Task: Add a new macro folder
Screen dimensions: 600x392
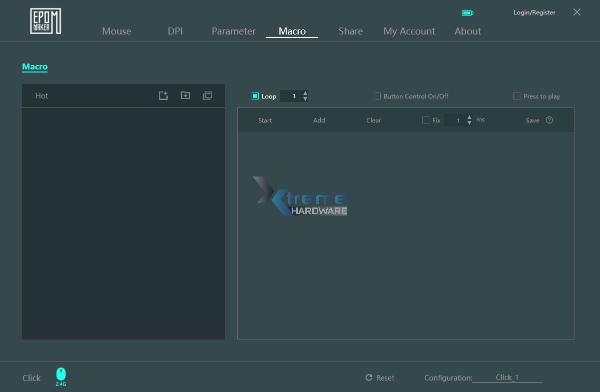Action: (185, 95)
